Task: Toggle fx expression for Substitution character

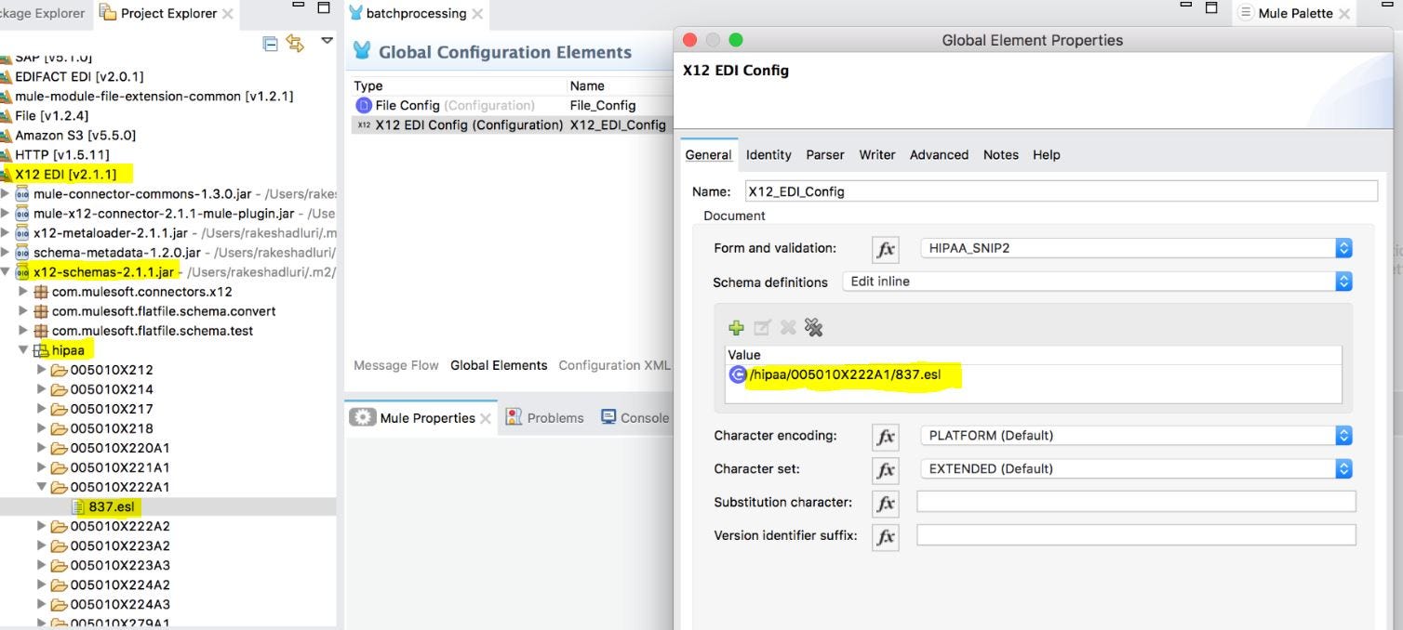Action: pos(886,503)
